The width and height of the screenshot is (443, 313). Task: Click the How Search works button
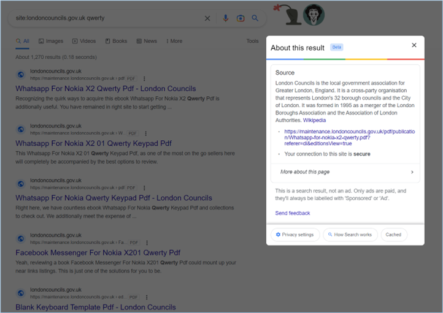pyautogui.click(x=350, y=235)
